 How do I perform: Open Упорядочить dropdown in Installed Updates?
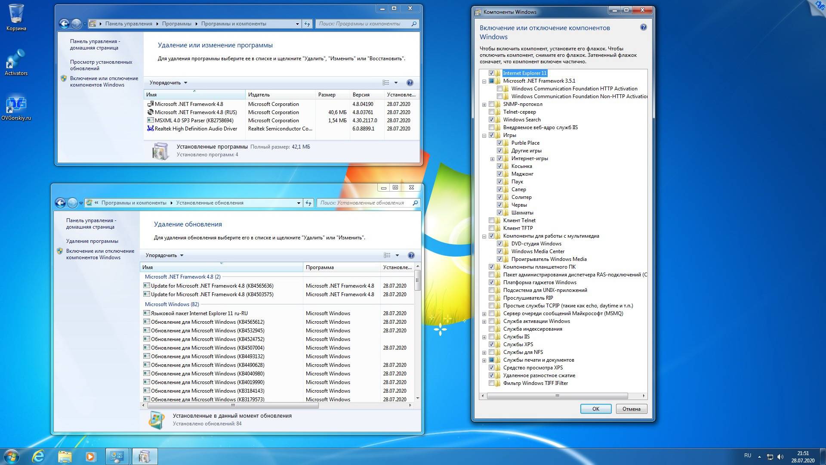164,255
